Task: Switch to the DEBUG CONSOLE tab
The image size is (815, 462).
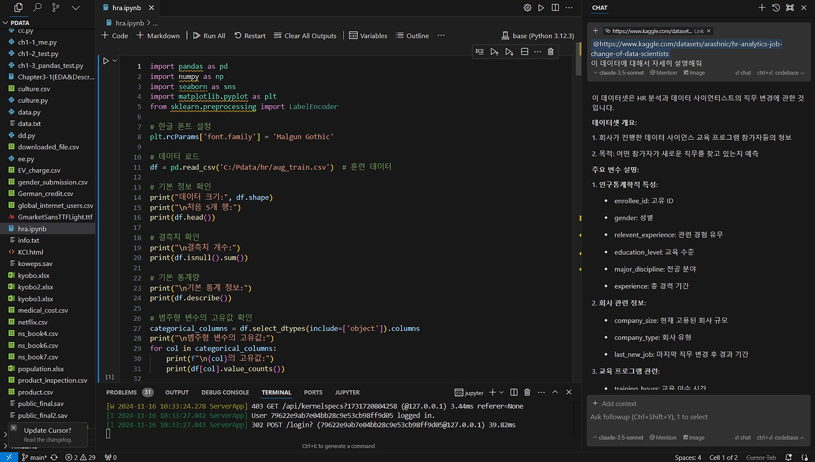Action: click(225, 393)
